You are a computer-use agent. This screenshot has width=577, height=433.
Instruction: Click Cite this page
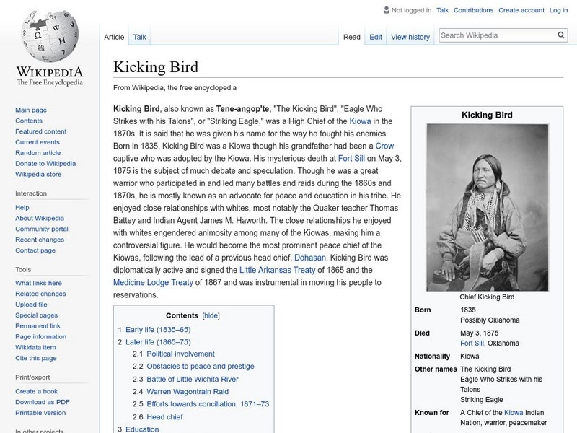[35, 357]
